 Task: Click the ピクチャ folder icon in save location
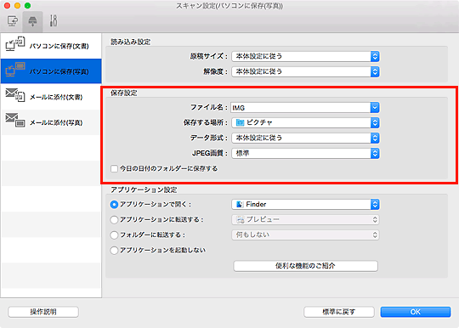pyautogui.click(x=240, y=122)
